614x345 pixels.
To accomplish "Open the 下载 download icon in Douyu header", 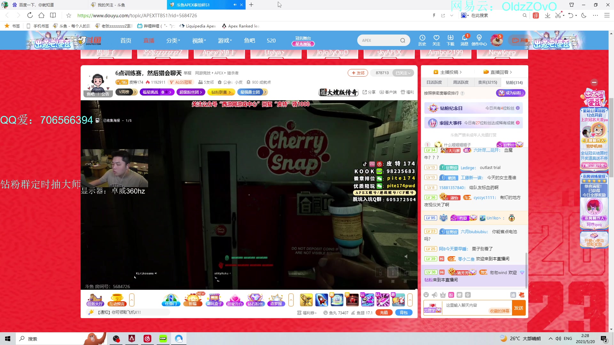I will (450, 40).
